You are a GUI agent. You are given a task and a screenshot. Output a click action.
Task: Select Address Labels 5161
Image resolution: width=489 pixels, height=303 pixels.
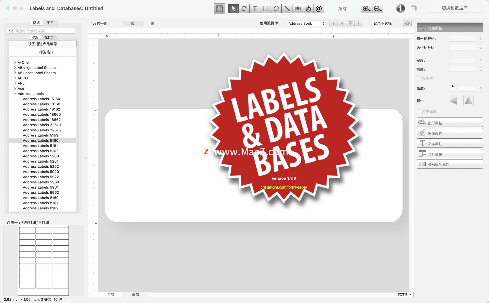40,146
